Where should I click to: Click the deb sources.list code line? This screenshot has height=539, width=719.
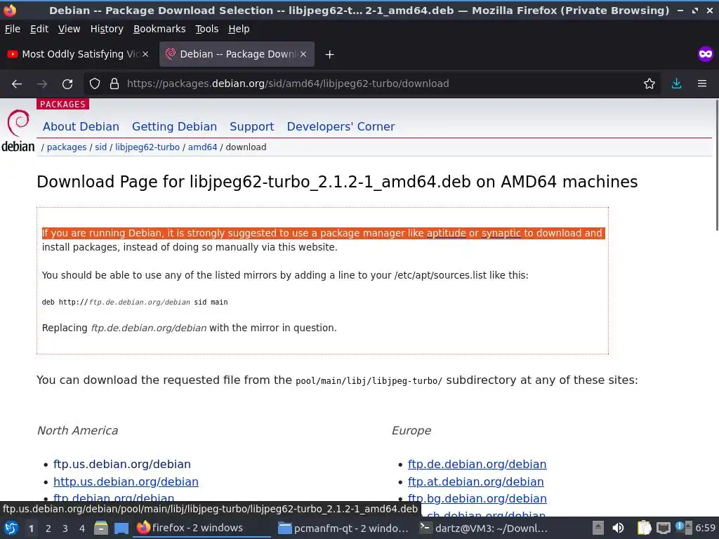tap(135, 302)
